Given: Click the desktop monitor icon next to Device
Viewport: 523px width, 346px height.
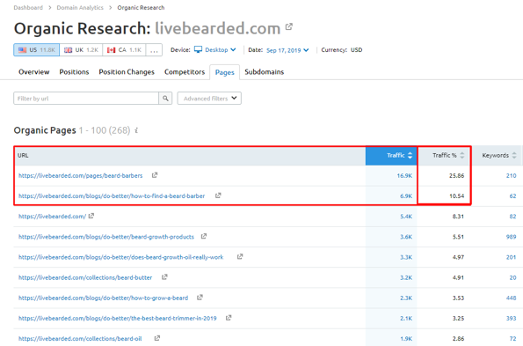Looking at the screenshot, I should pyautogui.click(x=198, y=49).
